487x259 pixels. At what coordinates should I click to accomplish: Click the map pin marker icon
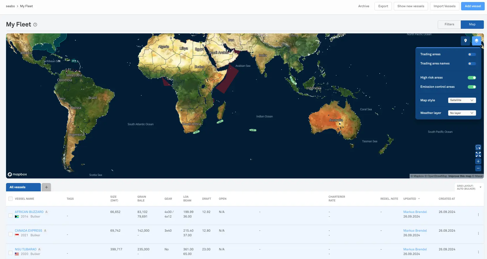[x=465, y=41]
